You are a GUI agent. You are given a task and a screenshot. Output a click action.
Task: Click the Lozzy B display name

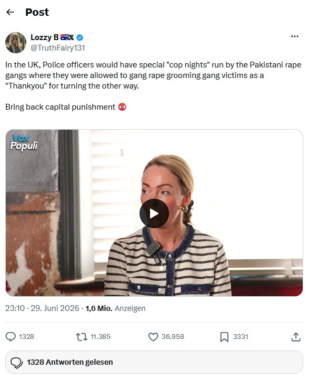point(45,37)
